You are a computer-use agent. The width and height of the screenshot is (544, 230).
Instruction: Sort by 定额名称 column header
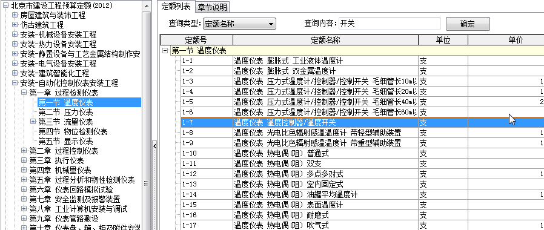[x=325, y=40]
